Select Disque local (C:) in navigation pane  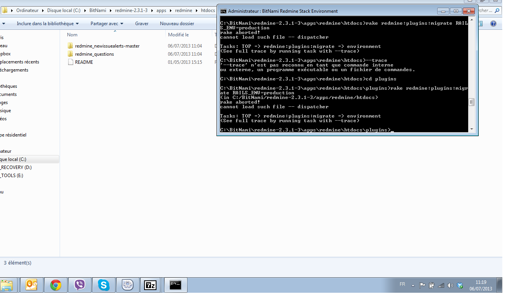pyautogui.click(x=29, y=159)
